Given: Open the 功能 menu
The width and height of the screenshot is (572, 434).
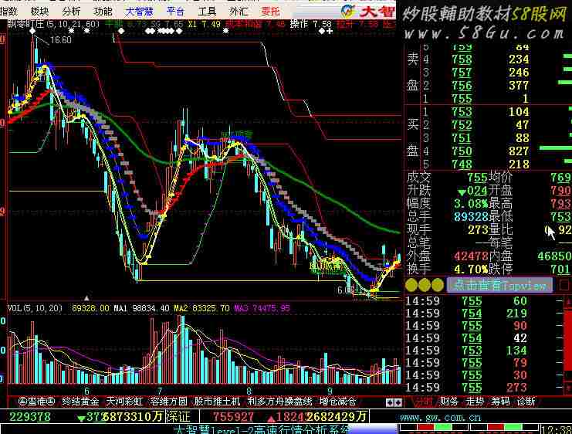Looking at the screenshot, I should [x=103, y=12].
